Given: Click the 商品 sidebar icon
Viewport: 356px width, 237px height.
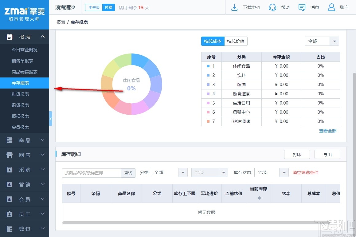Looking at the screenshot, I should coord(10,140).
